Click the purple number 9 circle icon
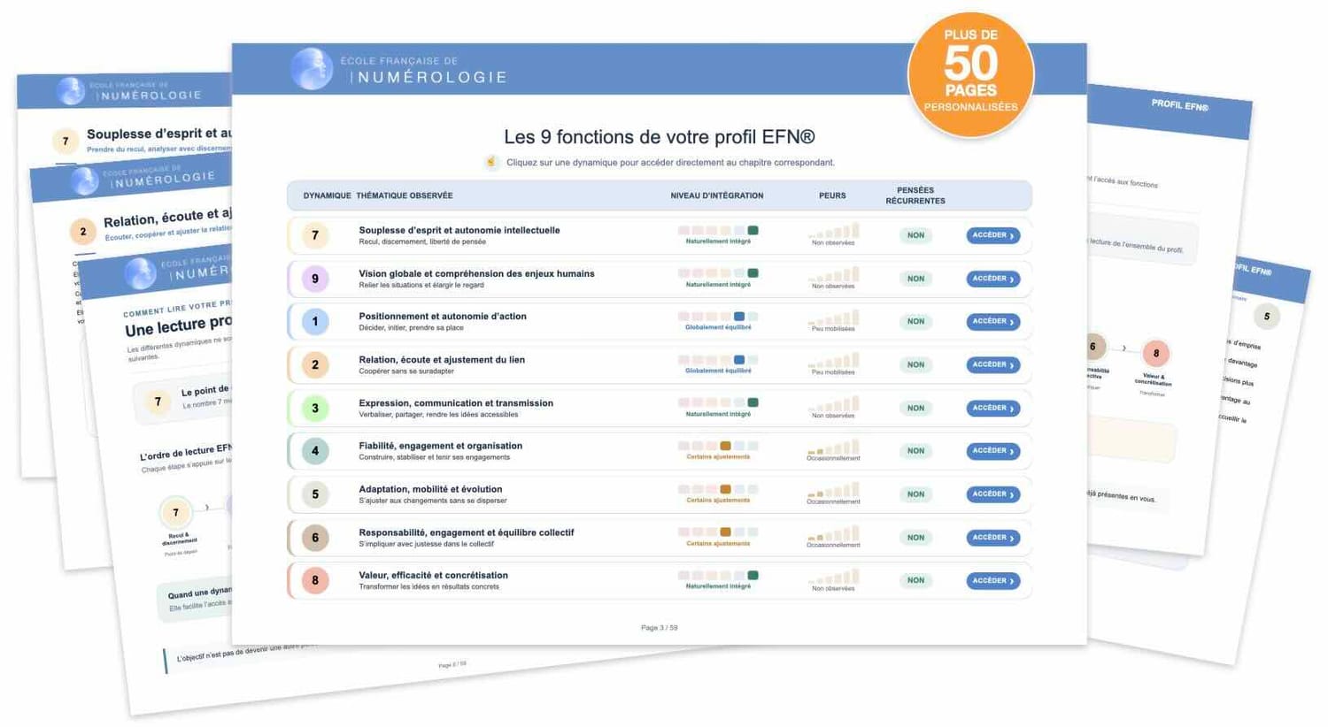This screenshot has width=1328, height=727. (315, 279)
